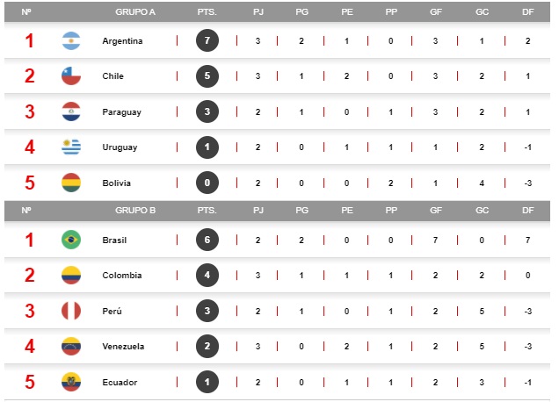Select the Paraguay flag icon
The height and width of the screenshot is (402, 559).
click(x=71, y=111)
